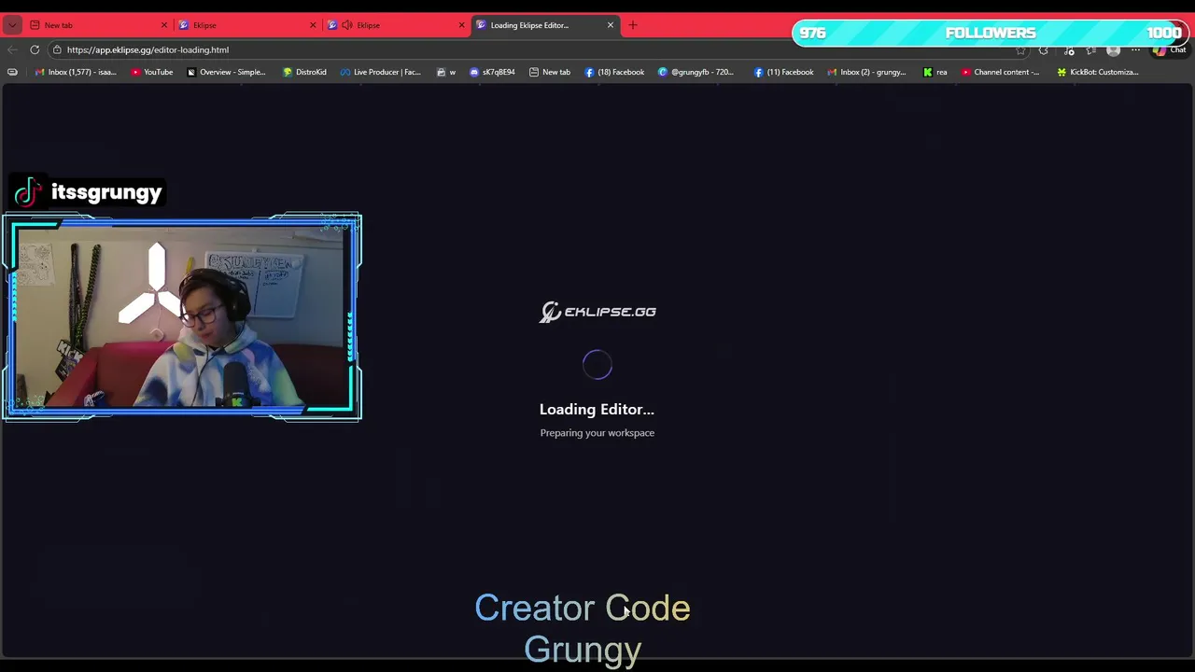Open the (11) Facebook bookmark
Screen dimensions: 1195x672
pos(783,72)
